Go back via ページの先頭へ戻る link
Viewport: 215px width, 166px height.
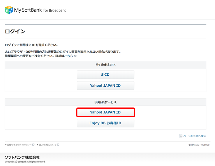194,136
